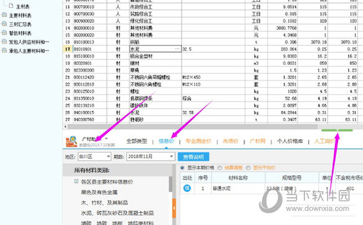Select the 普通水泥 cell in price table
The height and width of the screenshot is (225, 363).
click(x=238, y=189)
